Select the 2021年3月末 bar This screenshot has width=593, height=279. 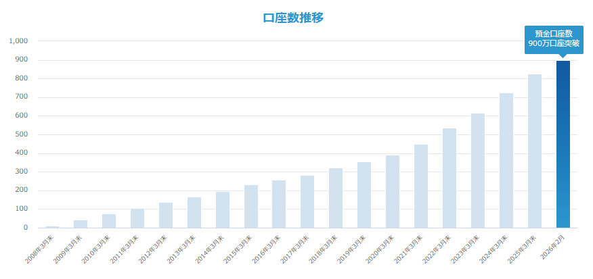coord(421,186)
